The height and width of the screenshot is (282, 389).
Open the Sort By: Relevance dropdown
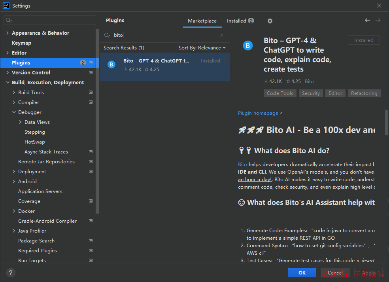point(202,48)
